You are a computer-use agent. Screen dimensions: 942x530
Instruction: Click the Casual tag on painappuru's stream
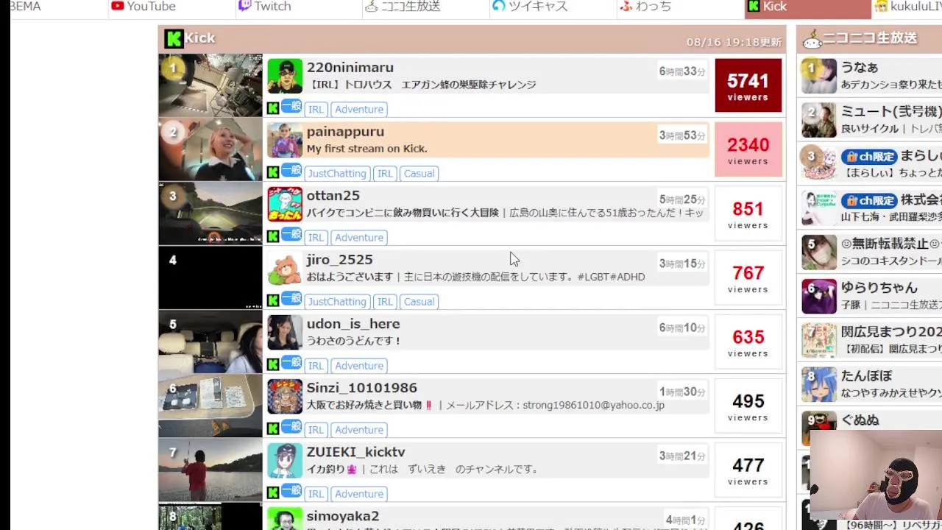coord(419,173)
